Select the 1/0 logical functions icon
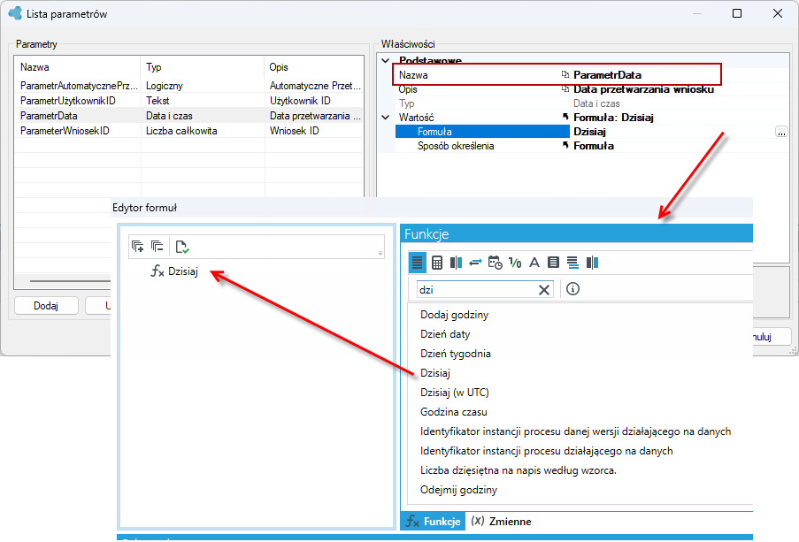Viewport: 799px width, 542px height. (x=515, y=263)
